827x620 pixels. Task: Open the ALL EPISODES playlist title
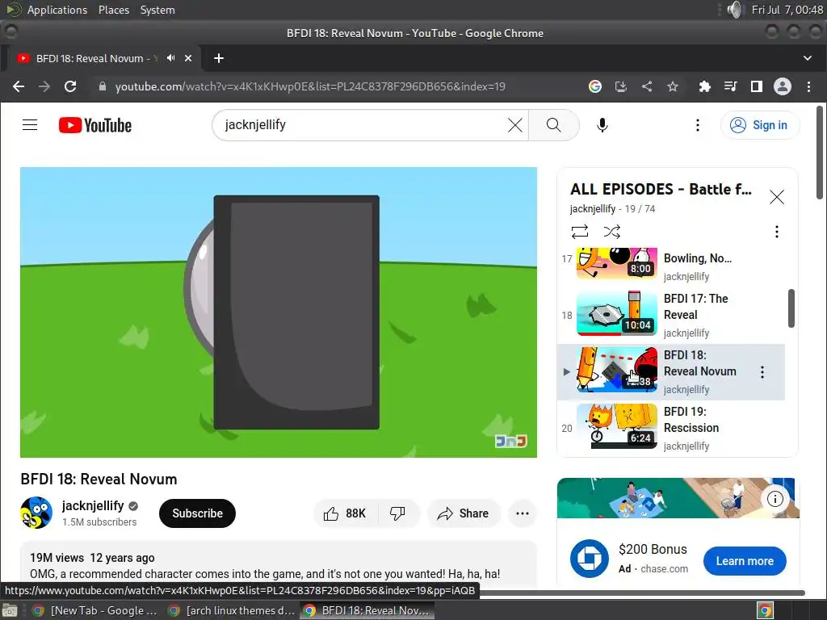click(661, 189)
